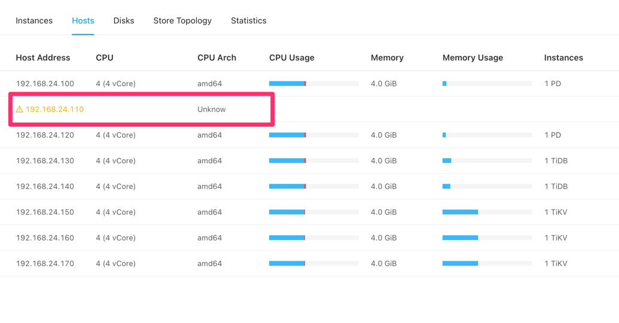Click the Unknow CPU Arch cell
The image size is (619, 323).
coord(212,109)
